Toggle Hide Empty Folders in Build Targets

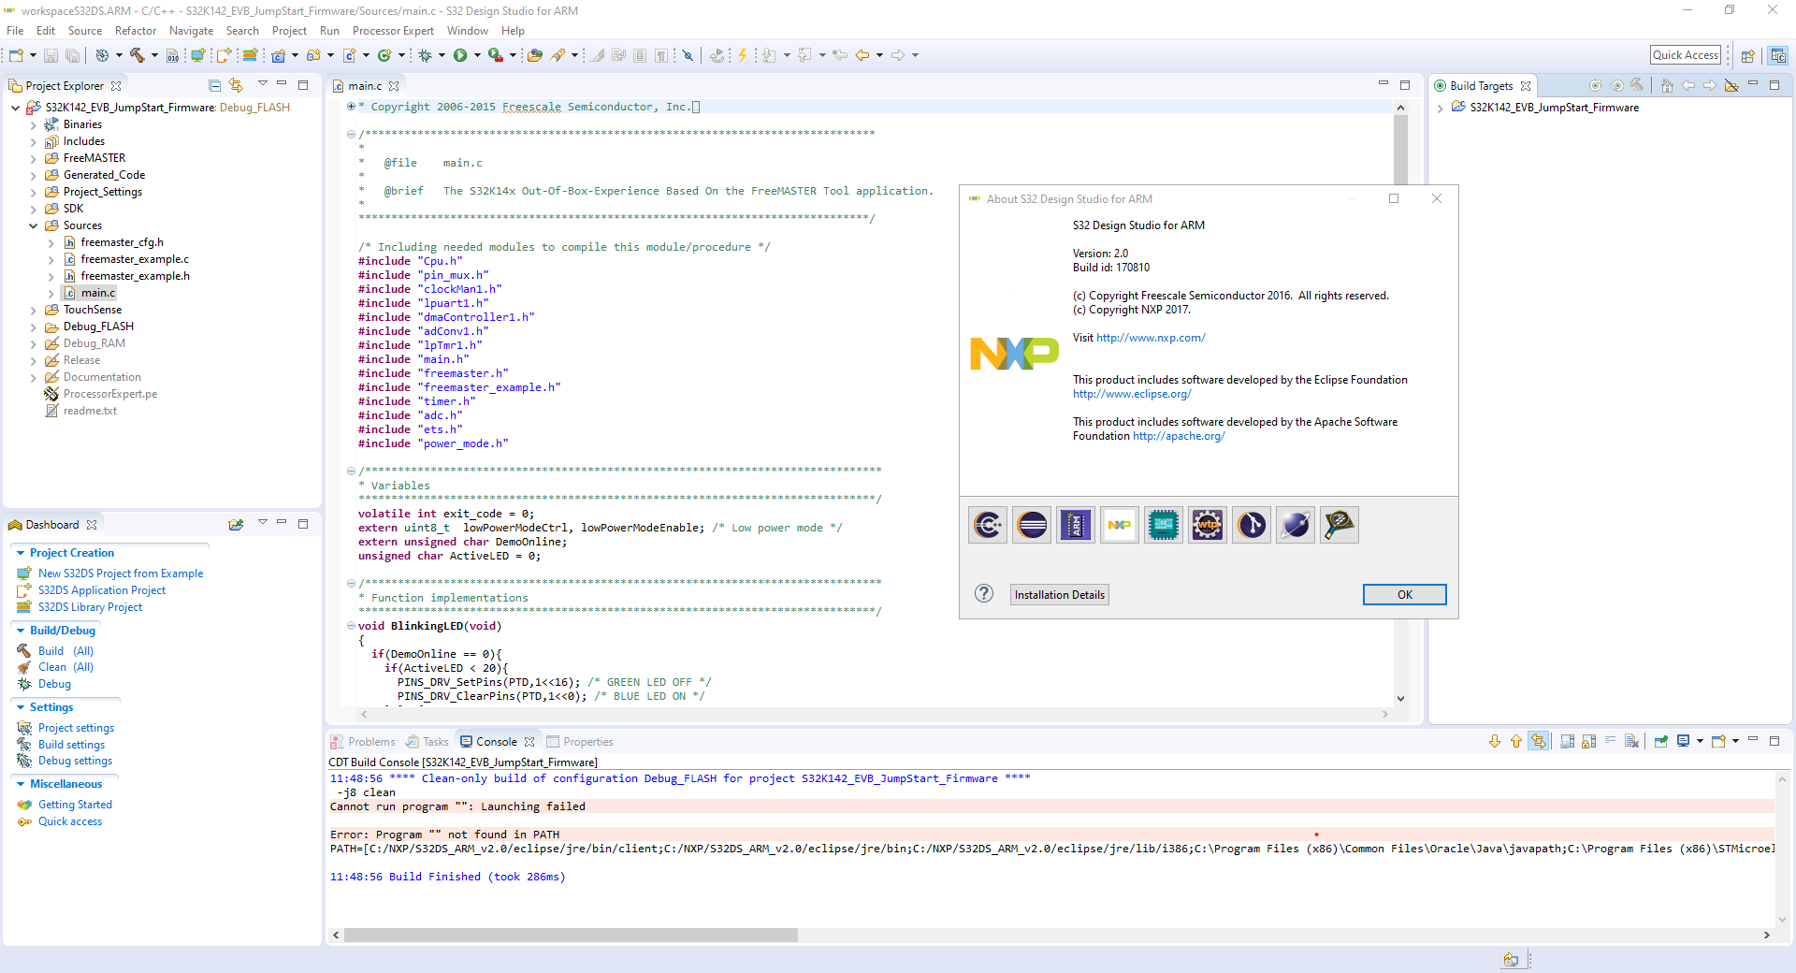[1731, 85]
